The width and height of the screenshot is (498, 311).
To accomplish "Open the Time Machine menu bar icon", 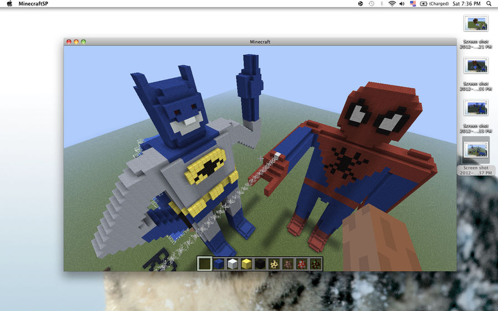I will [x=371, y=4].
